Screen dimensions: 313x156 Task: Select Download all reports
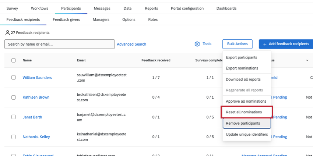tap(247, 79)
